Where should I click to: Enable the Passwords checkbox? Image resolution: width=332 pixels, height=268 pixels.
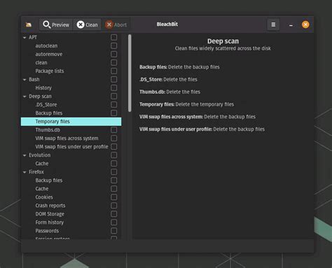(x=113, y=230)
